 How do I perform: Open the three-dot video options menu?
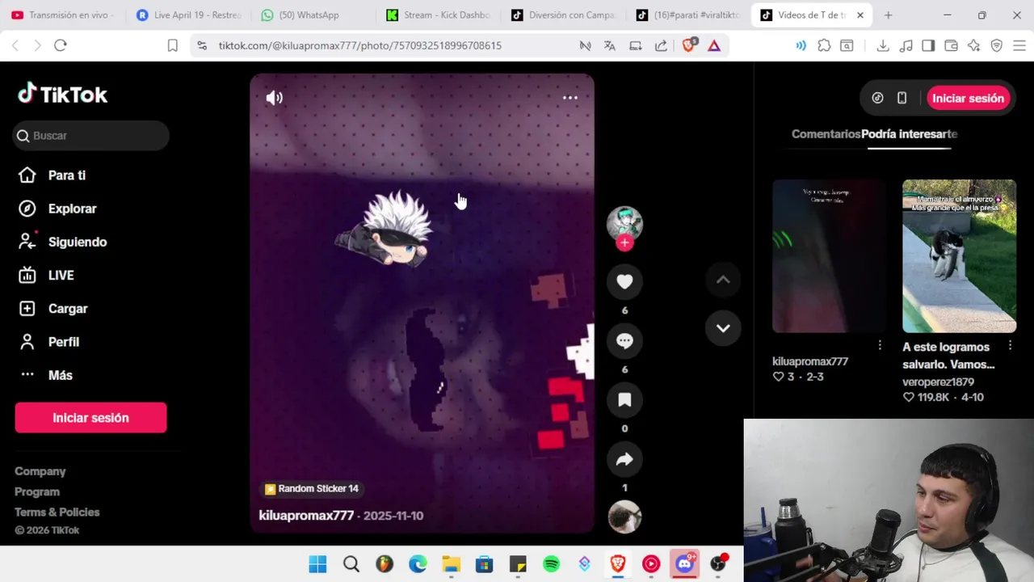pos(570,98)
